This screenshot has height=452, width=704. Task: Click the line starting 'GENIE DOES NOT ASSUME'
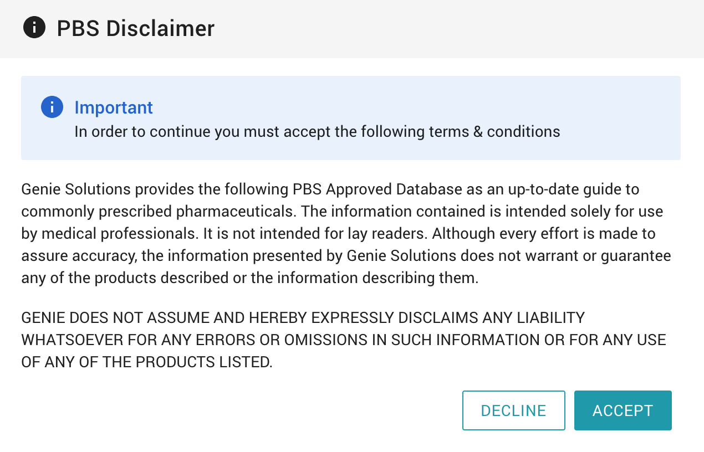point(303,318)
